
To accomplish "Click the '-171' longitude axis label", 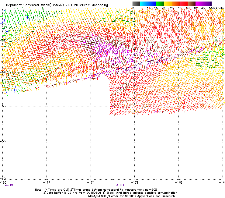I will tap(134, 182).
